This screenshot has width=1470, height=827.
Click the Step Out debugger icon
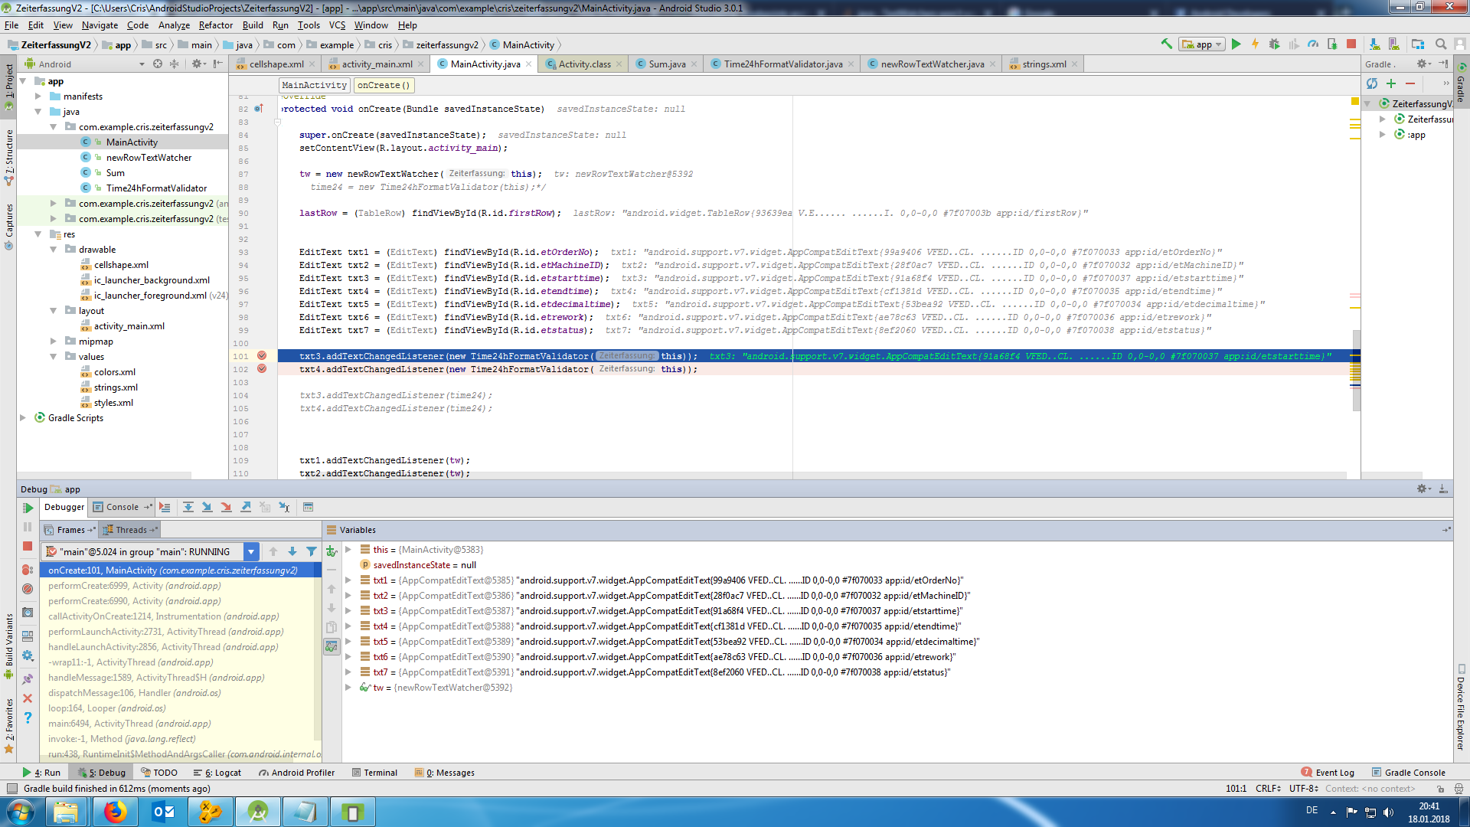click(246, 507)
